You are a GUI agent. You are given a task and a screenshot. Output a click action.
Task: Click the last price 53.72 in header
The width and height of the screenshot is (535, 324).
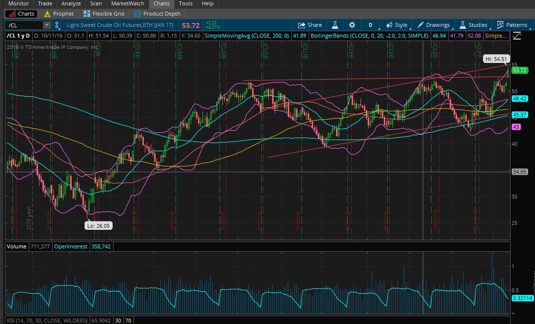click(191, 25)
